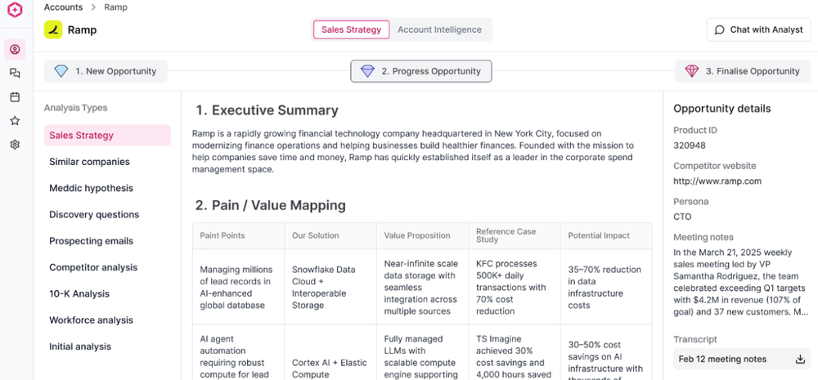The image size is (818, 380).
Task: Open the Similar companies analysis
Action: pyautogui.click(x=89, y=162)
